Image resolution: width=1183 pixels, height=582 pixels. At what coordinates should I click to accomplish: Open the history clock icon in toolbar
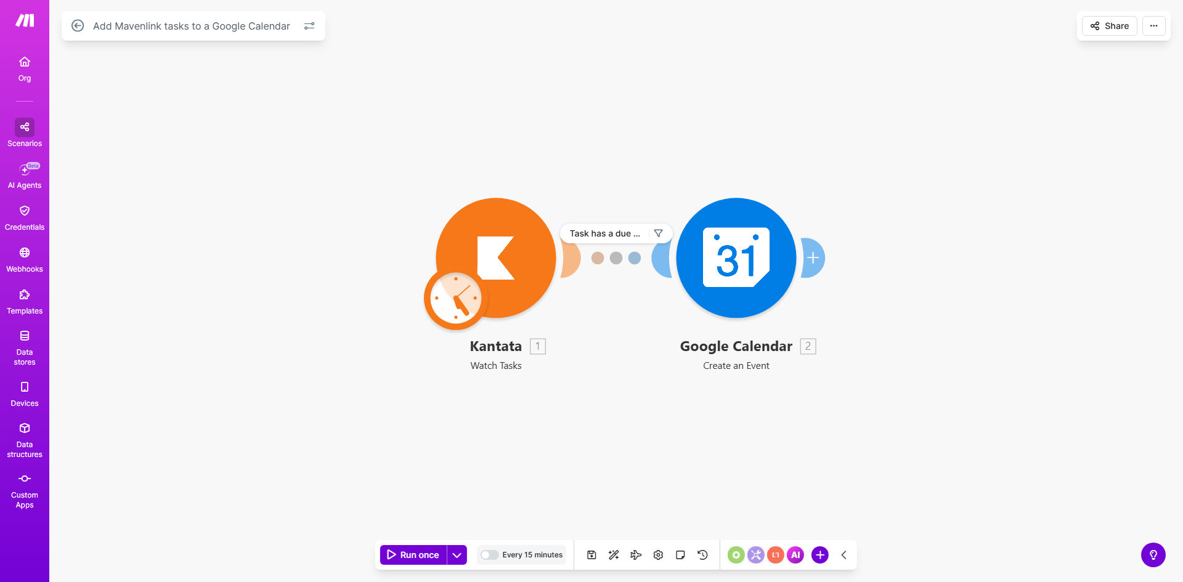[x=702, y=555]
